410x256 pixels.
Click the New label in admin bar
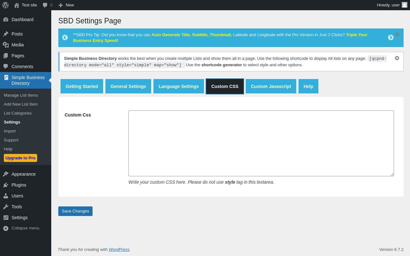(x=70, y=5)
